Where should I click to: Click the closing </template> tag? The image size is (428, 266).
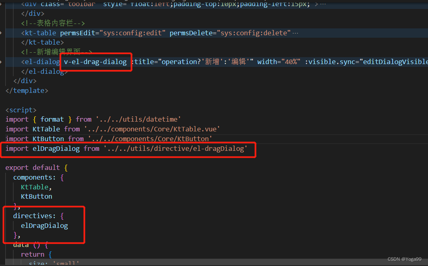27,90
